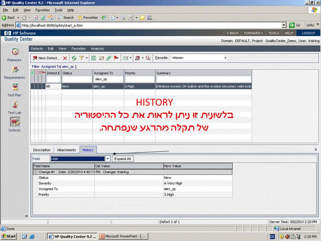The image size is (321, 241).
Task: Click the FORWARD > link in header
Action: (253, 33)
